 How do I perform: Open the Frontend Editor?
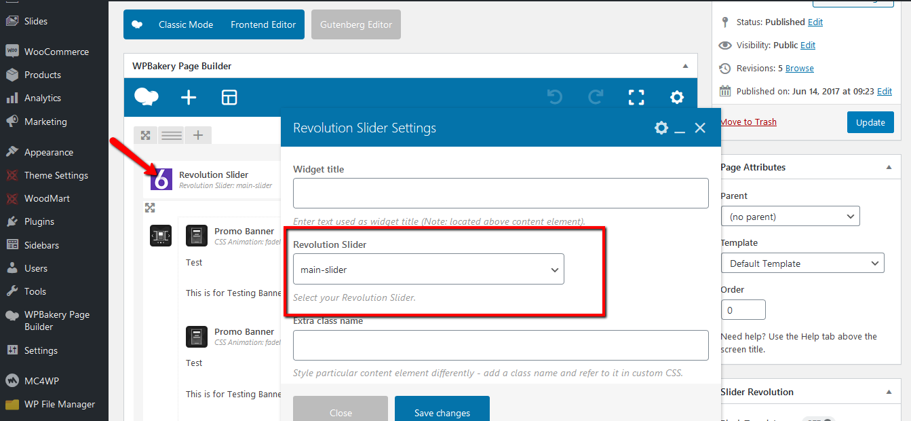click(263, 24)
